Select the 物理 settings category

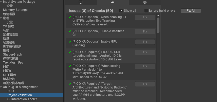6,18
